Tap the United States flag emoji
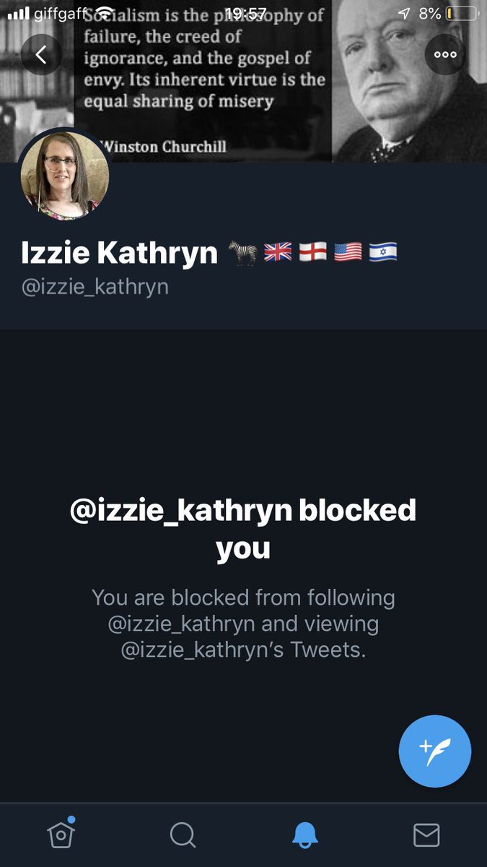The image size is (487, 867). (348, 253)
